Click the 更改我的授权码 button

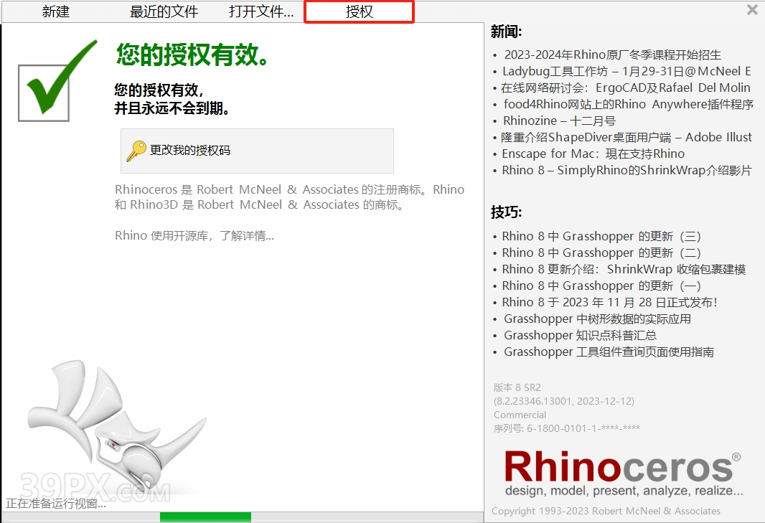click(257, 151)
